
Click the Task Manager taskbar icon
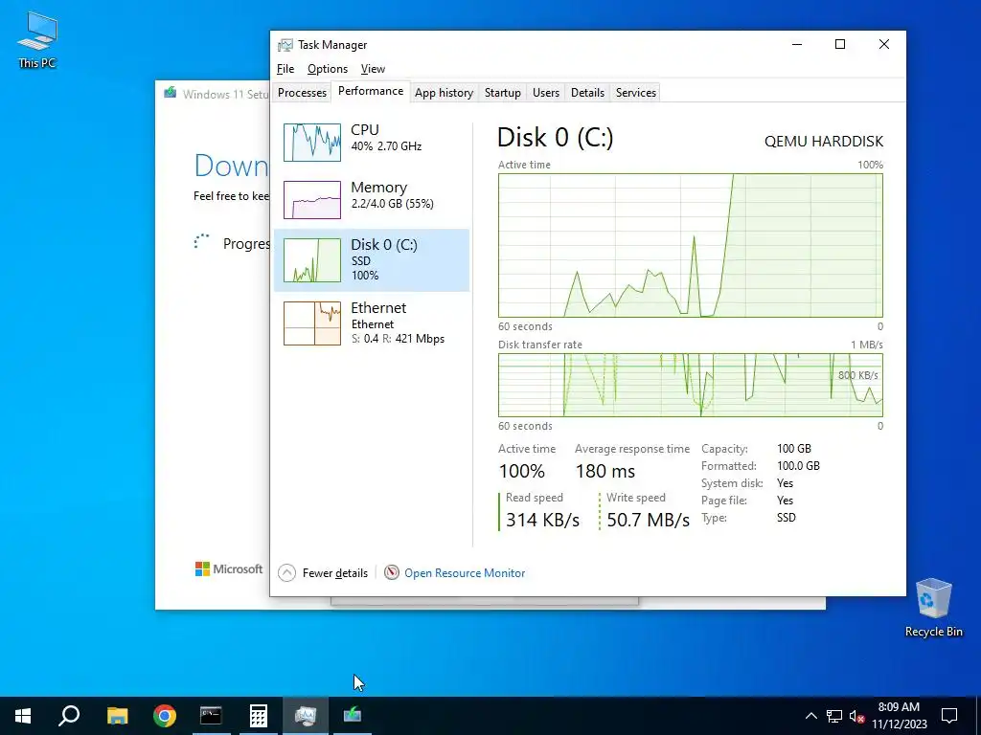click(x=306, y=716)
